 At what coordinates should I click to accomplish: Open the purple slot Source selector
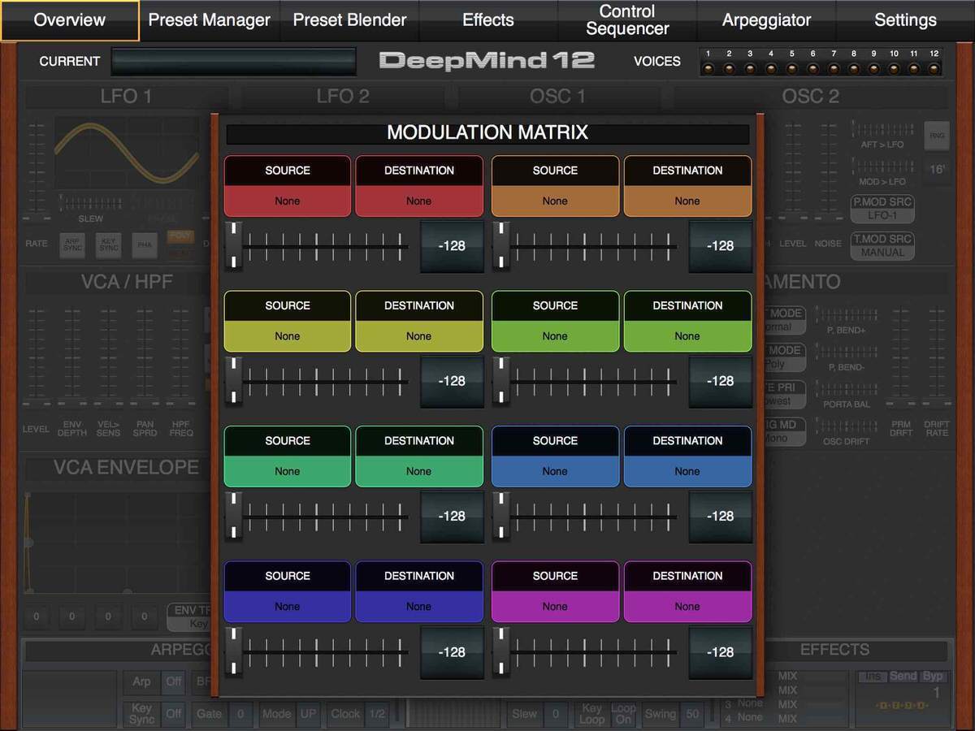[x=556, y=591]
